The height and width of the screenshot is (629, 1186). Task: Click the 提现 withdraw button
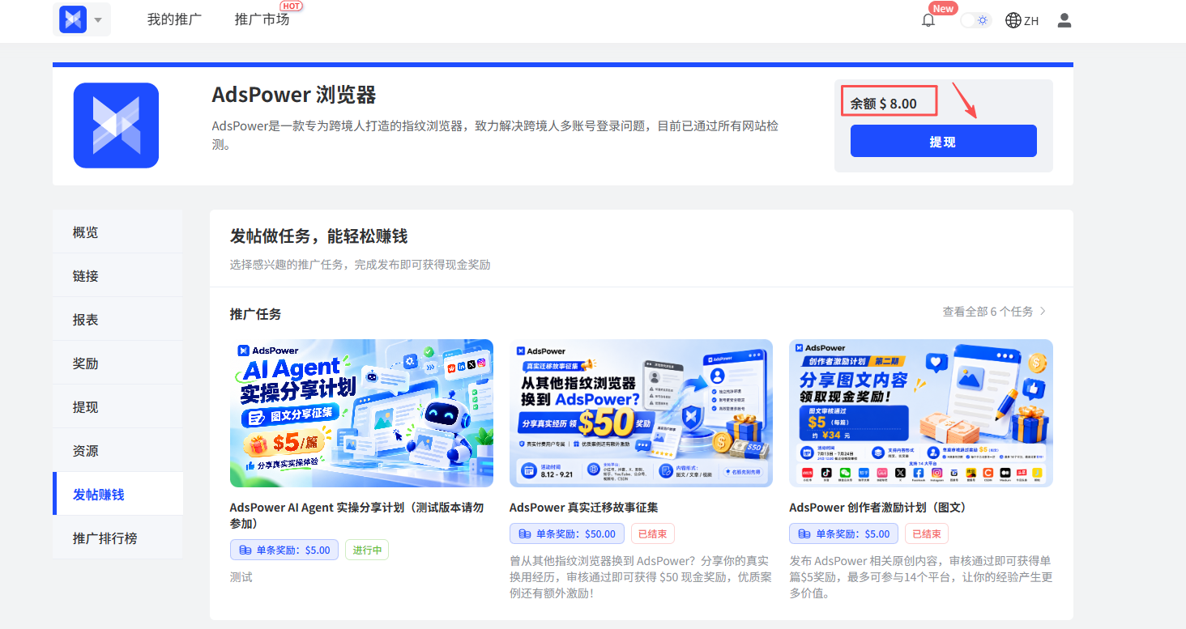coord(943,141)
